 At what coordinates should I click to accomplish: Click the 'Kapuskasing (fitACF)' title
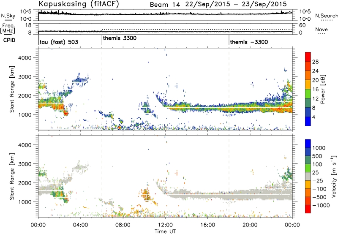pos(79,4)
